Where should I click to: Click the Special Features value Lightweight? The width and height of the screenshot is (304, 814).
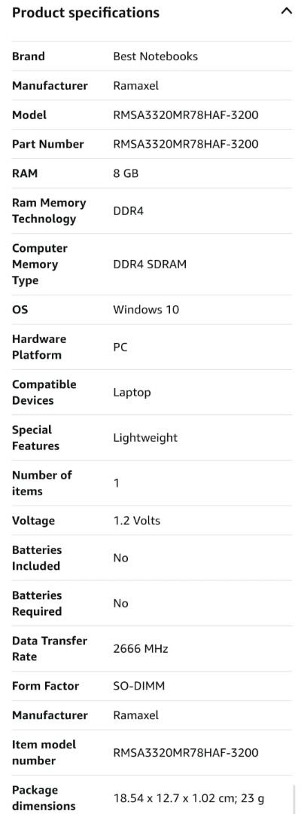click(145, 438)
